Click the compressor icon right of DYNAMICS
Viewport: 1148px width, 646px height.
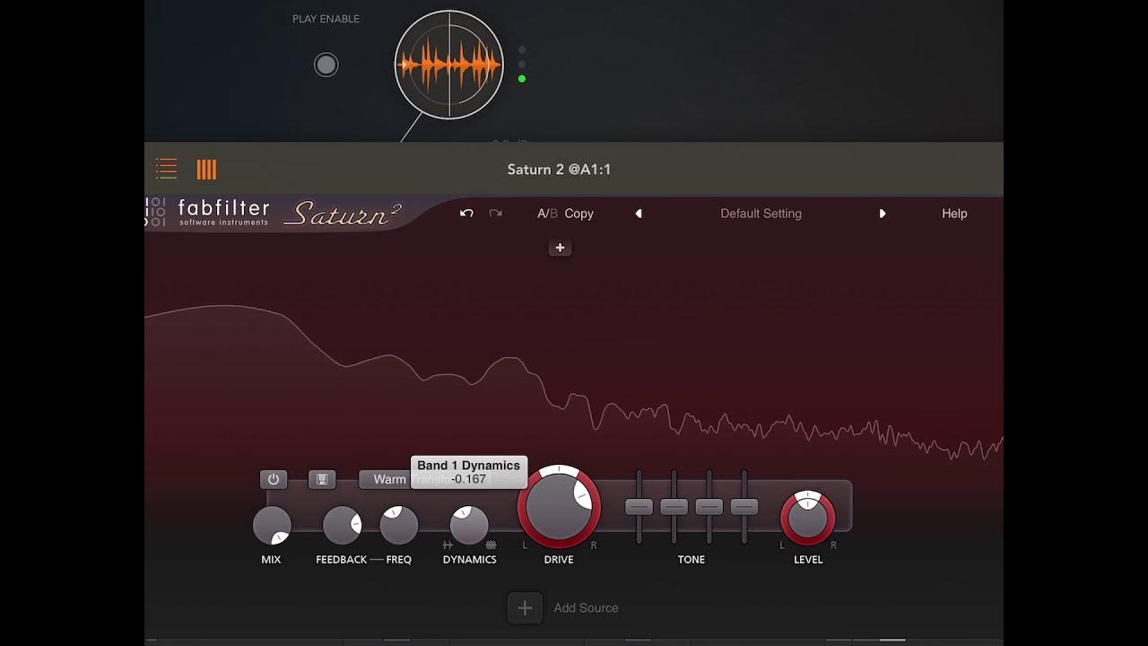click(x=491, y=545)
